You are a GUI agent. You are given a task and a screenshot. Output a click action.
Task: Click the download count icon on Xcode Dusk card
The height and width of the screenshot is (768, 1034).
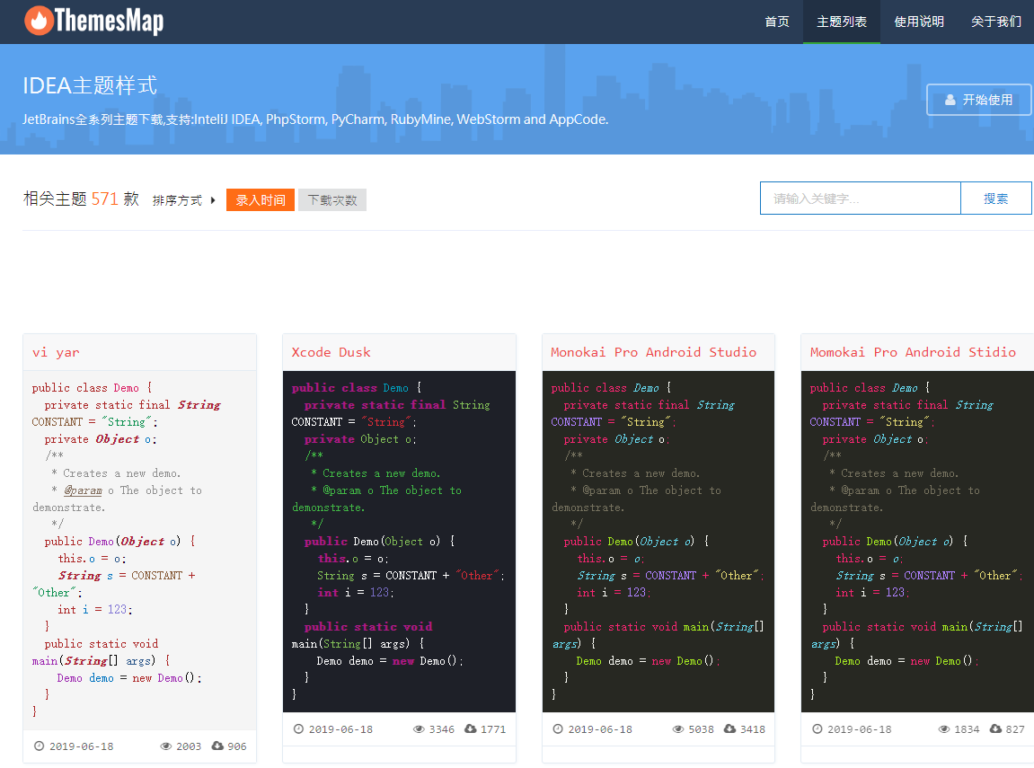(471, 728)
